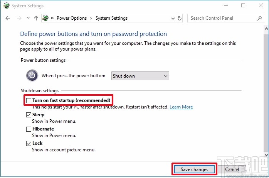Viewport: 269px width, 178px height.
Task: Uncheck the Lock checkbox
Action: pos(29,143)
